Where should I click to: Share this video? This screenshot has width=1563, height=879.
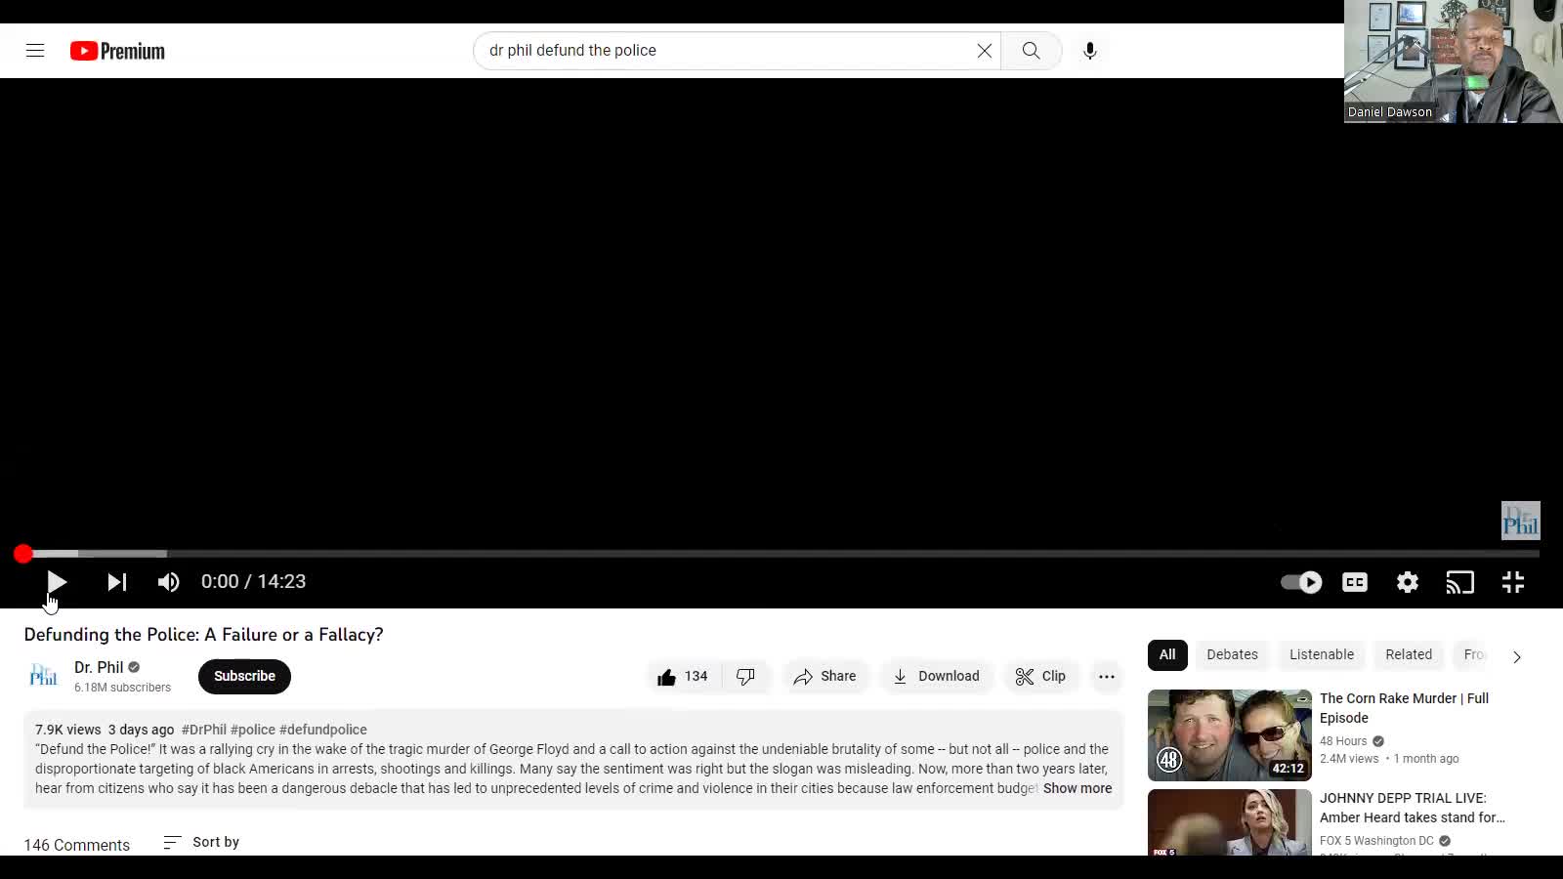coord(824,676)
